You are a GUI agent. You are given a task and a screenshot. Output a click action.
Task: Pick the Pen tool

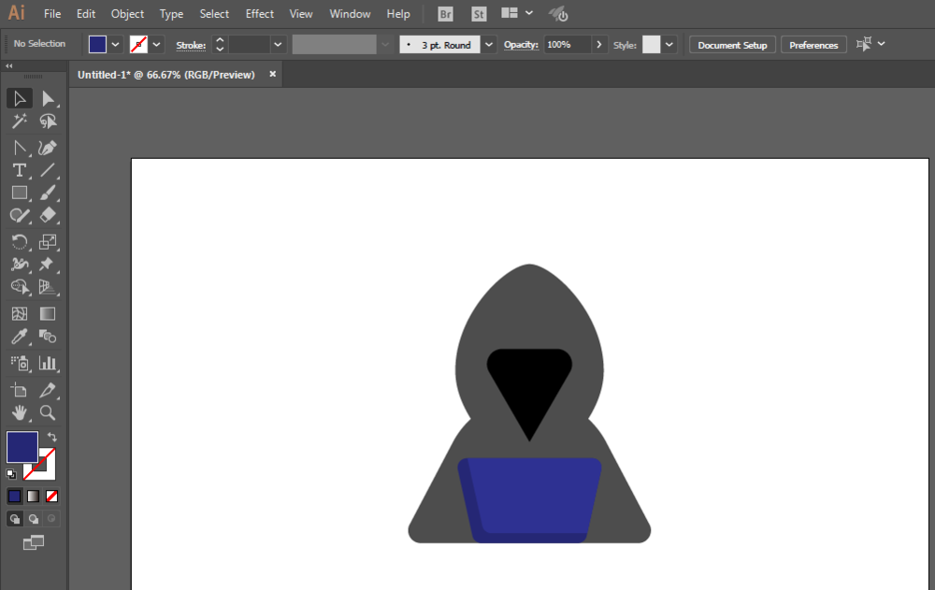(48, 147)
